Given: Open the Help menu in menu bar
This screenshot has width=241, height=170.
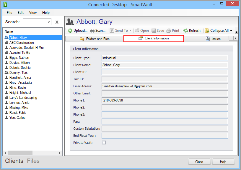Looking at the screenshot, I should pyautogui.click(x=46, y=13).
